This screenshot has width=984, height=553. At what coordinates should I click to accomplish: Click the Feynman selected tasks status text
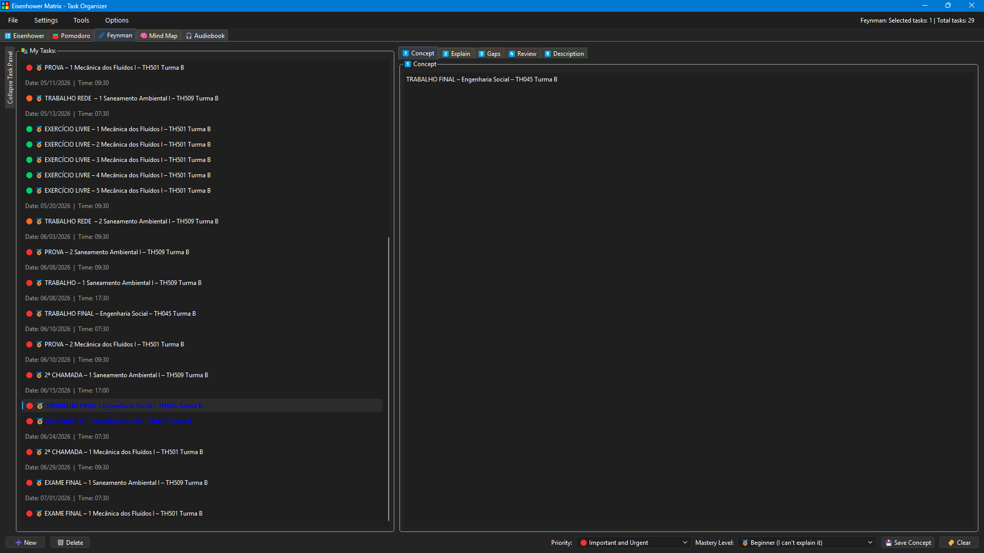click(x=917, y=21)
